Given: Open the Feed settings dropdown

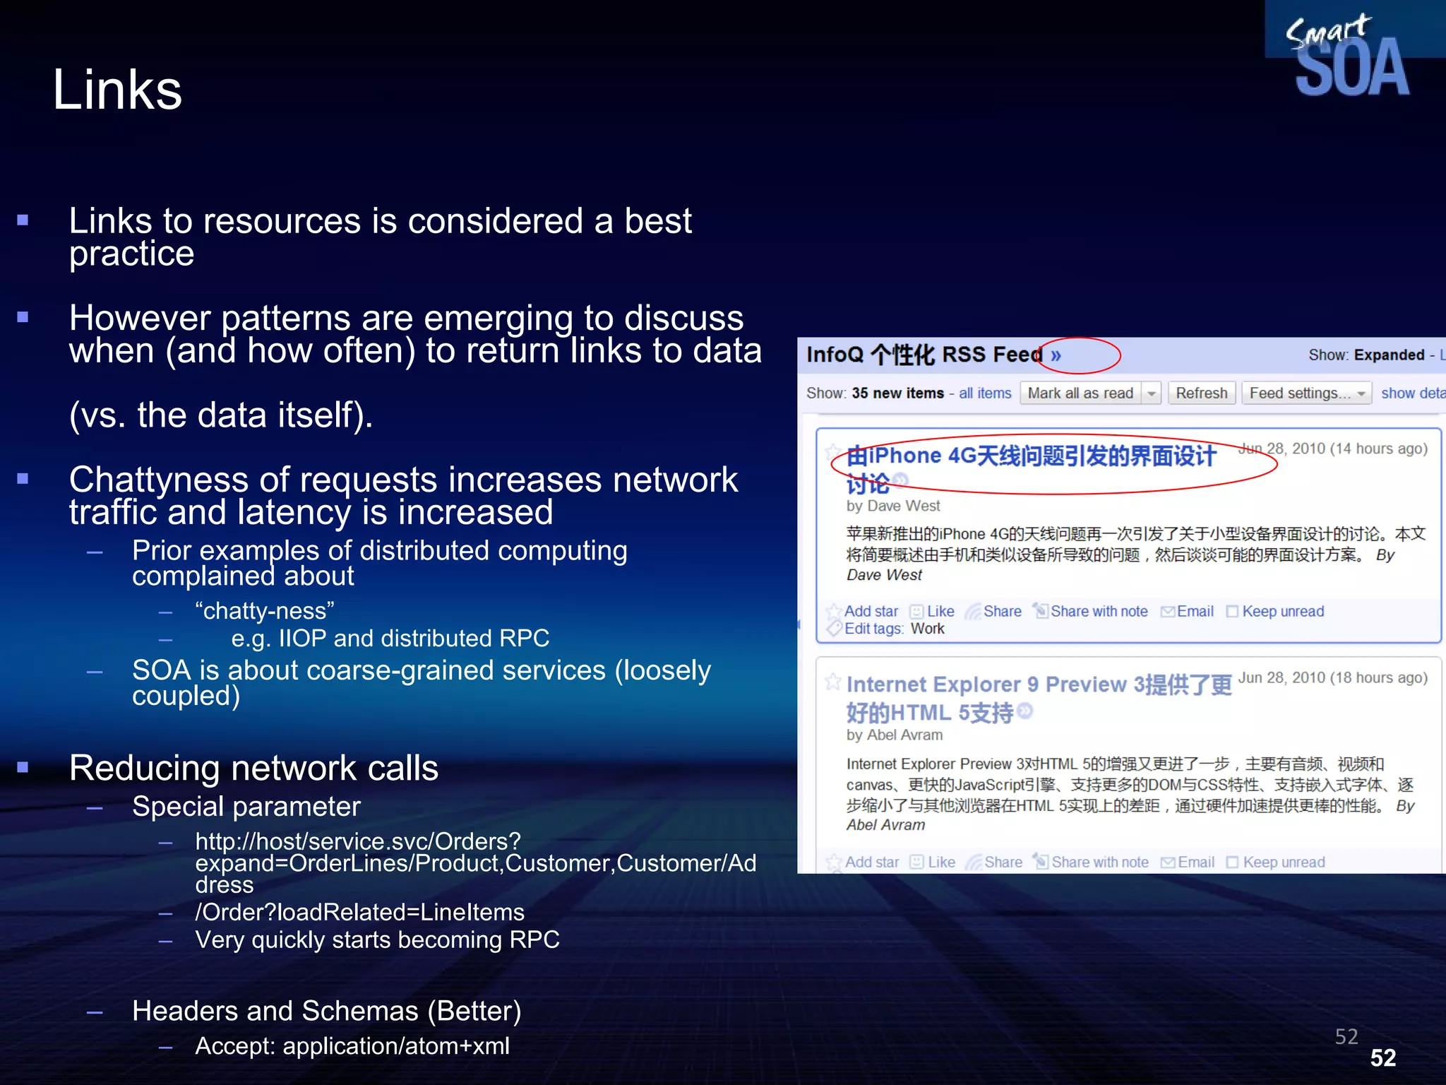Looking at the screenshot, I should click(1306, 393).
